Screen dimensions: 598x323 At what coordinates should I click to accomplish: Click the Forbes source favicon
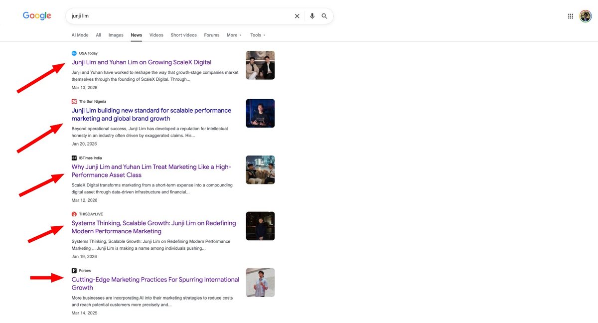(x=74, y=271)
